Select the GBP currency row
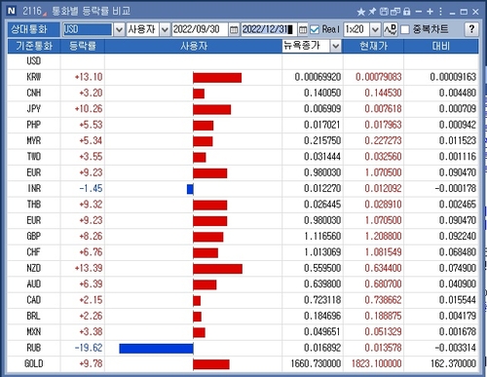This screenshot has height=377, width=487. (243, 237)
